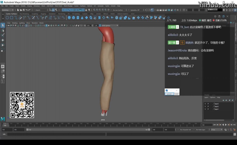Open the sRGB gamma view transform dropdown
This screenshot has width=237, height=145.
(110, 26)
